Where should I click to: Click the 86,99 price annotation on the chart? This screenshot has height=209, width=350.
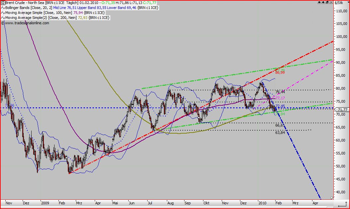(279, 72)
